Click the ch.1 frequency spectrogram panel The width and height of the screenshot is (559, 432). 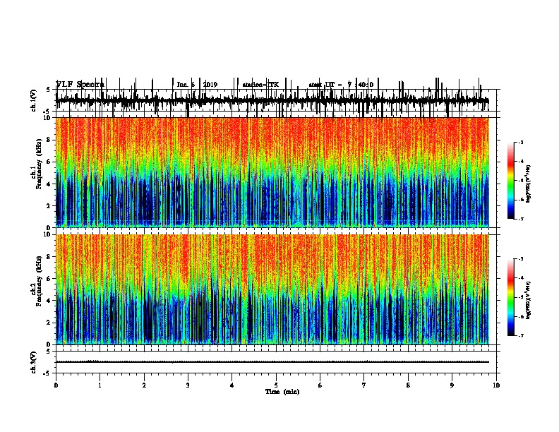pos(272,172)
